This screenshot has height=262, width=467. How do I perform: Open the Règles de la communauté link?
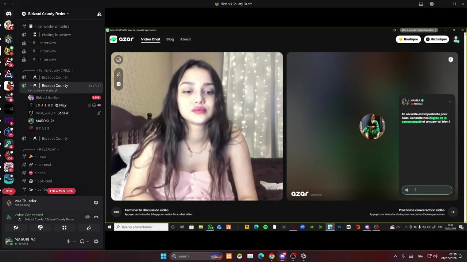pos(424,120)
